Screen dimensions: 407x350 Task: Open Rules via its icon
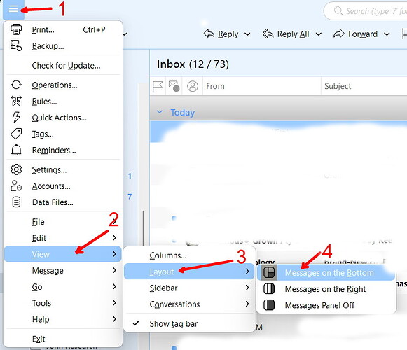16,101
